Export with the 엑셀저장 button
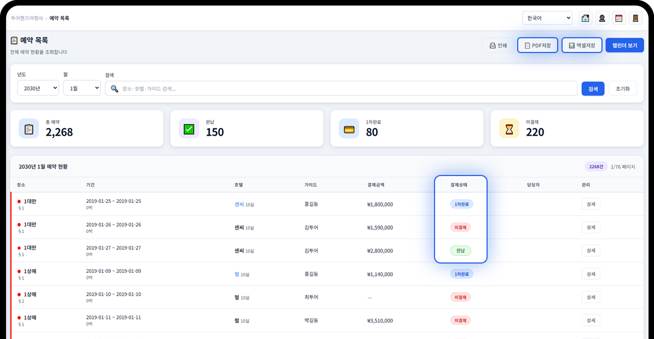Image resolution: width=654 pixels, height=339 pixels. (582, 45)
